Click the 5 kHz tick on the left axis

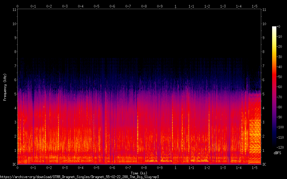click(x=15, y=94)
